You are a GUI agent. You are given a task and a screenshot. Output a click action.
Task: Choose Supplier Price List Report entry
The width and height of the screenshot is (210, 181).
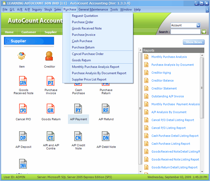98,79
